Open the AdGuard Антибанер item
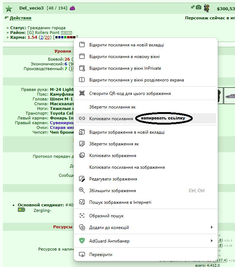The width and height of the screenshot is (235, 267). (146, 241)
